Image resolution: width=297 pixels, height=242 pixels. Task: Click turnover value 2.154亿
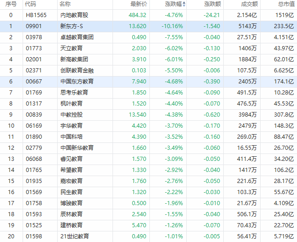[247, 15]
